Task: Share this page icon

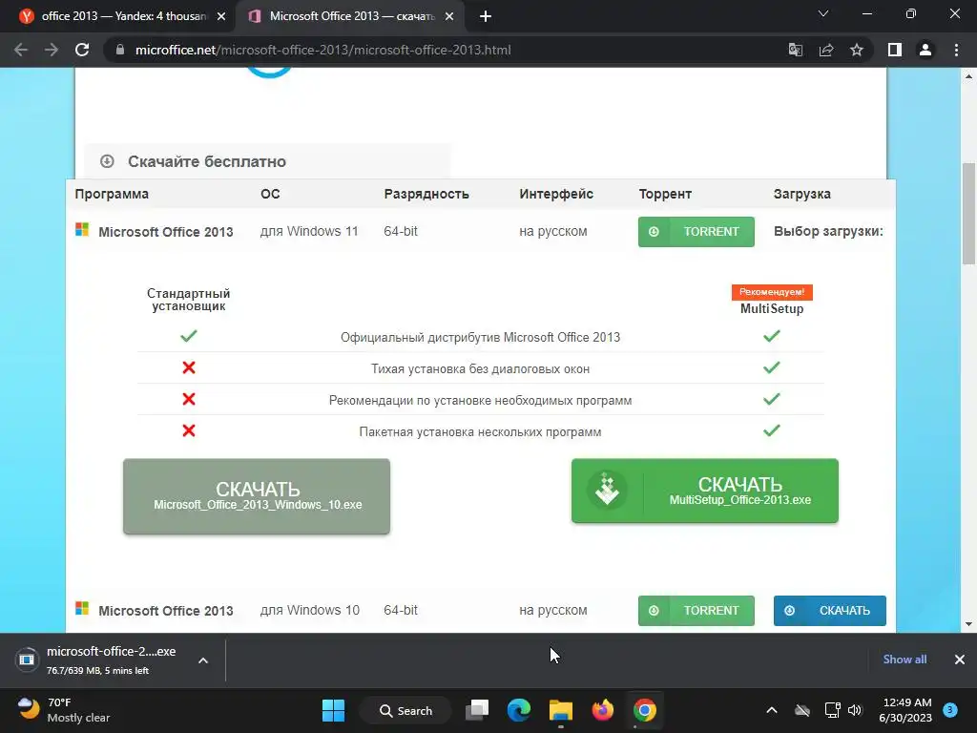Action: click(826, 50)
